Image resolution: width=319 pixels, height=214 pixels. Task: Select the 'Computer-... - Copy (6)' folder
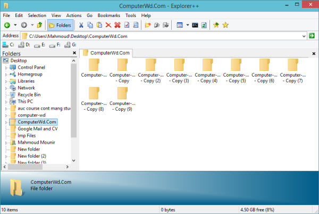(264, 71)
